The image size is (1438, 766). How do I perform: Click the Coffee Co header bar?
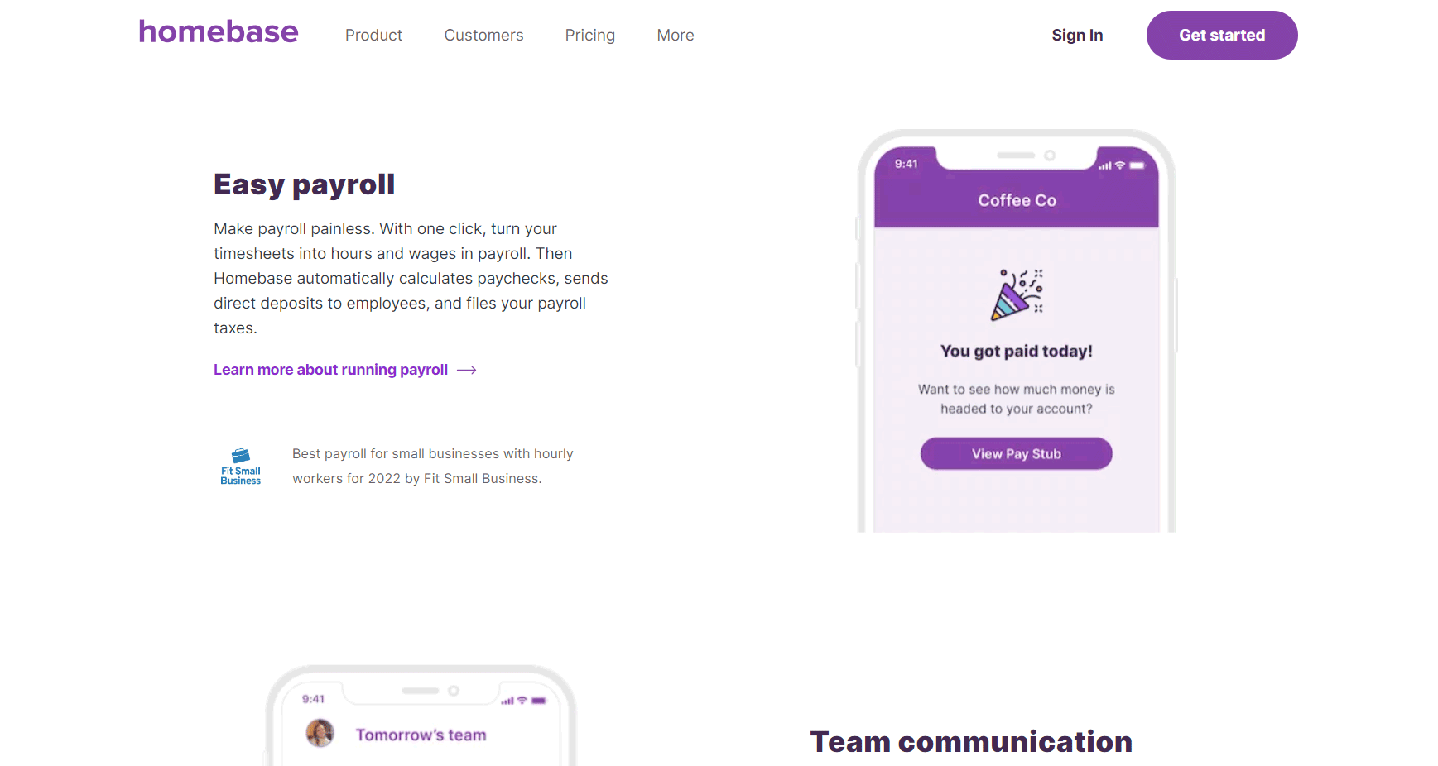tap(1017, 199)
